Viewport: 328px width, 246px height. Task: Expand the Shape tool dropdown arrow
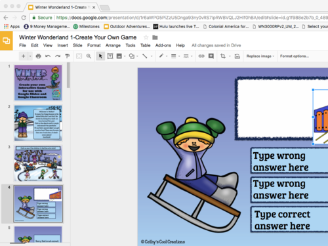137,56
